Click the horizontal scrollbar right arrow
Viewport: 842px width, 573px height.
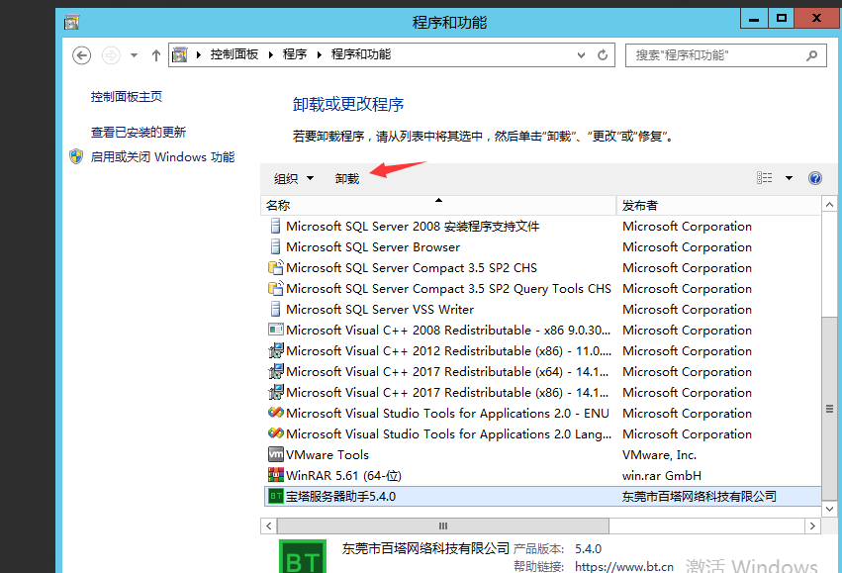(812, 525)
